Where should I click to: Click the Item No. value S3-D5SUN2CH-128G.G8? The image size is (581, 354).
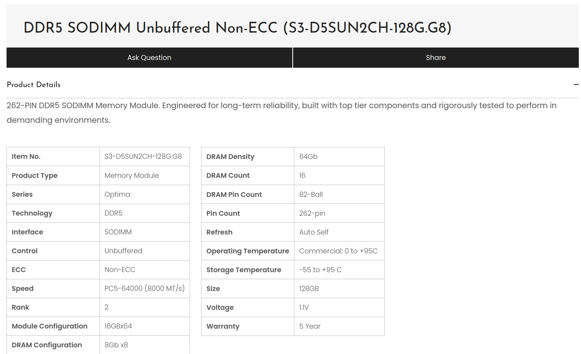tap(143, 157)
